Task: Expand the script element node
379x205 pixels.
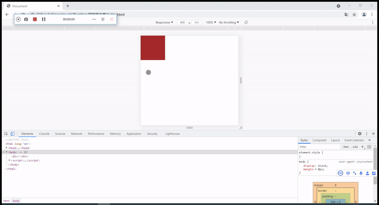Action: point(9,160)
